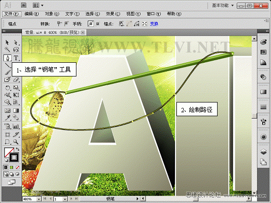The image size is (271, 203).
Task: Select the Free Transform tool
Action: point(16,95)
